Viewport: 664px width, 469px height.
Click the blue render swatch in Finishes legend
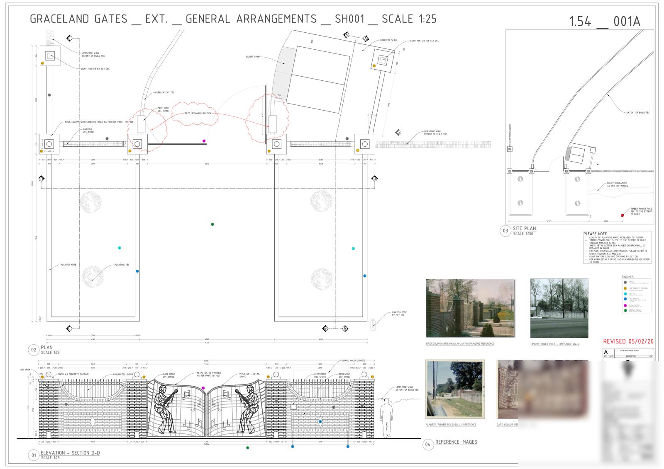pyautogui.click(x=625, y=299)
